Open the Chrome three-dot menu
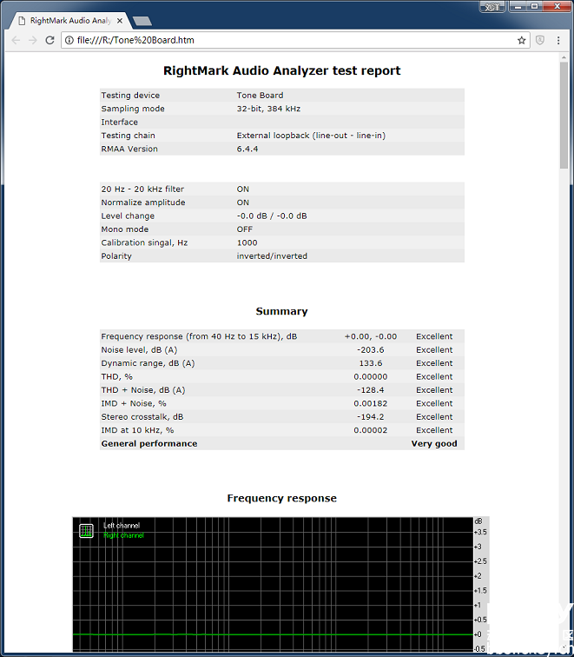 coord(558,40)
